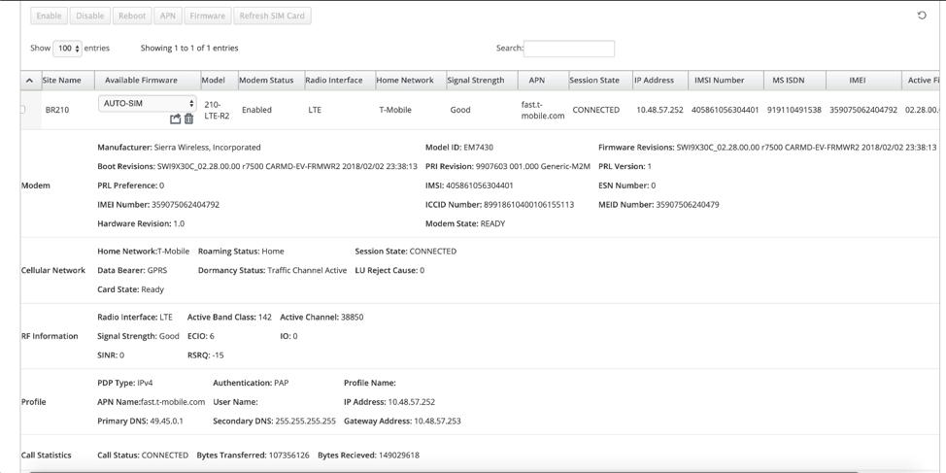The image size is (946, 473).
Task: Click the Reboot button
Action: [x=131, y=16]
